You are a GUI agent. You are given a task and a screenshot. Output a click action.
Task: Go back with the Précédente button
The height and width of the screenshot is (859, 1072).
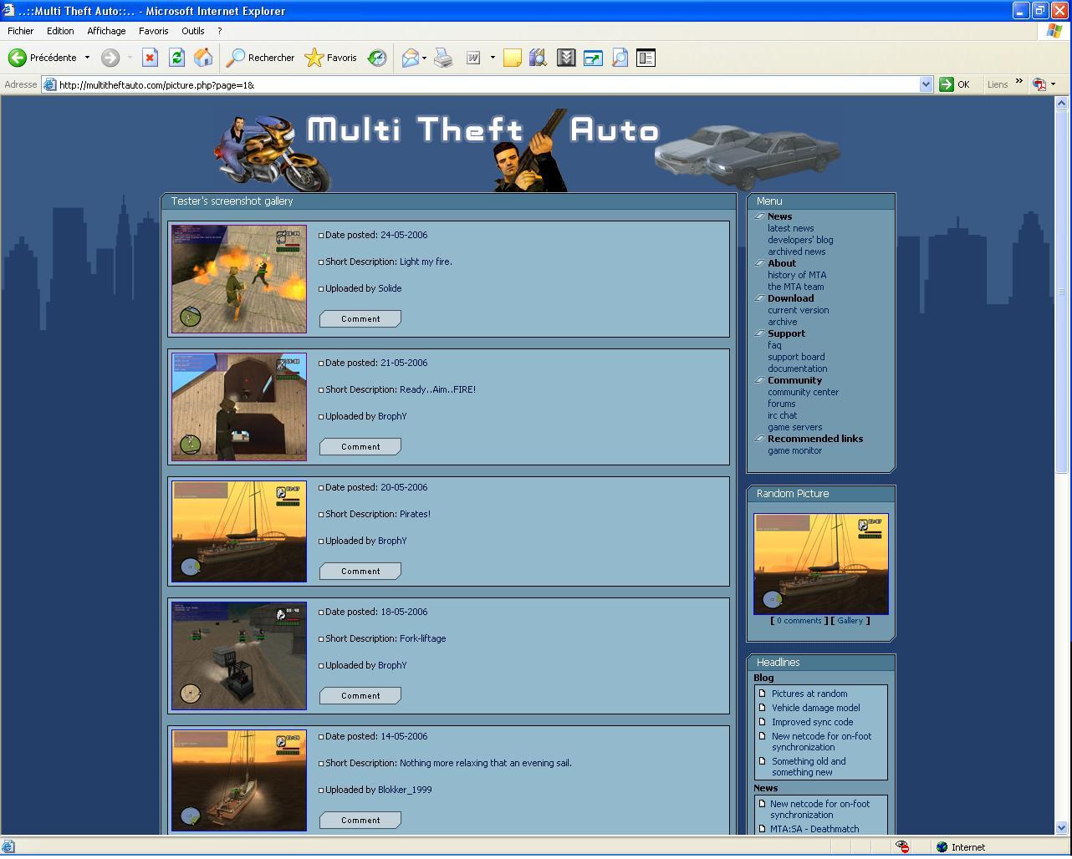coord(43,58)
